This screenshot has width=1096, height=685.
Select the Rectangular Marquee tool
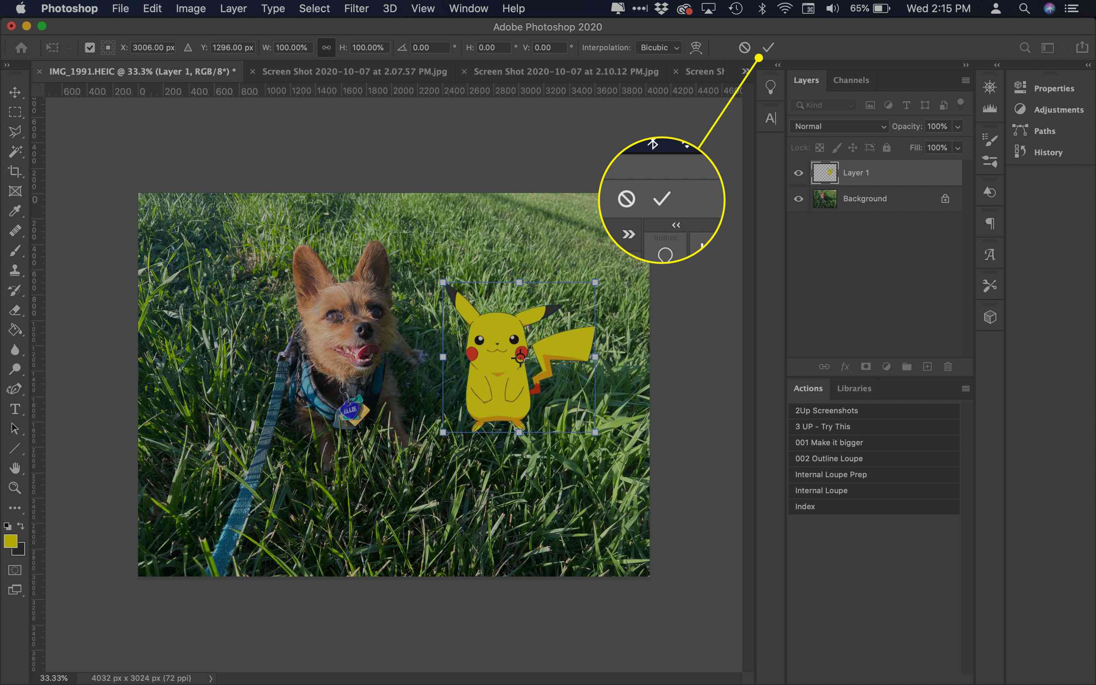[15, 112]
